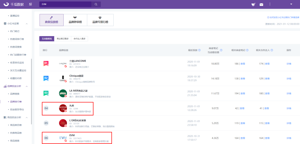Click the 千瓜数据 logo icon
This screenshot has height=144, width=300.
[6, 4]
